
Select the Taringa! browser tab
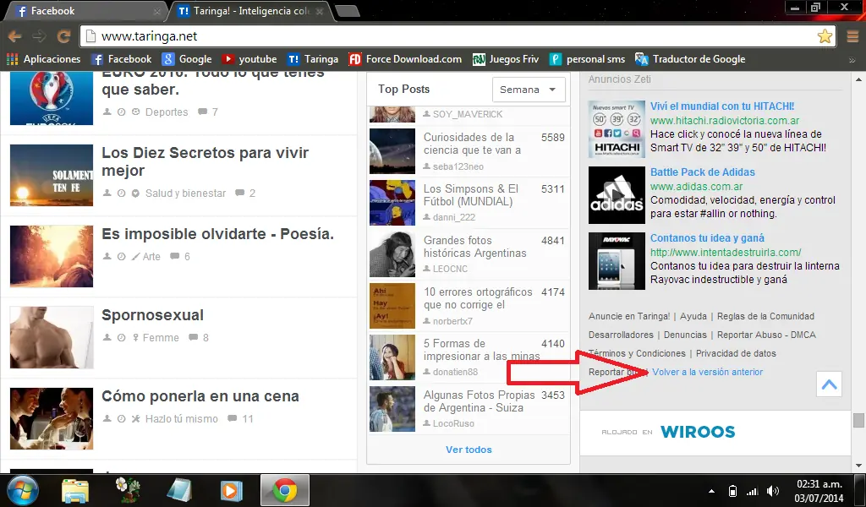[x=251, y=11]
